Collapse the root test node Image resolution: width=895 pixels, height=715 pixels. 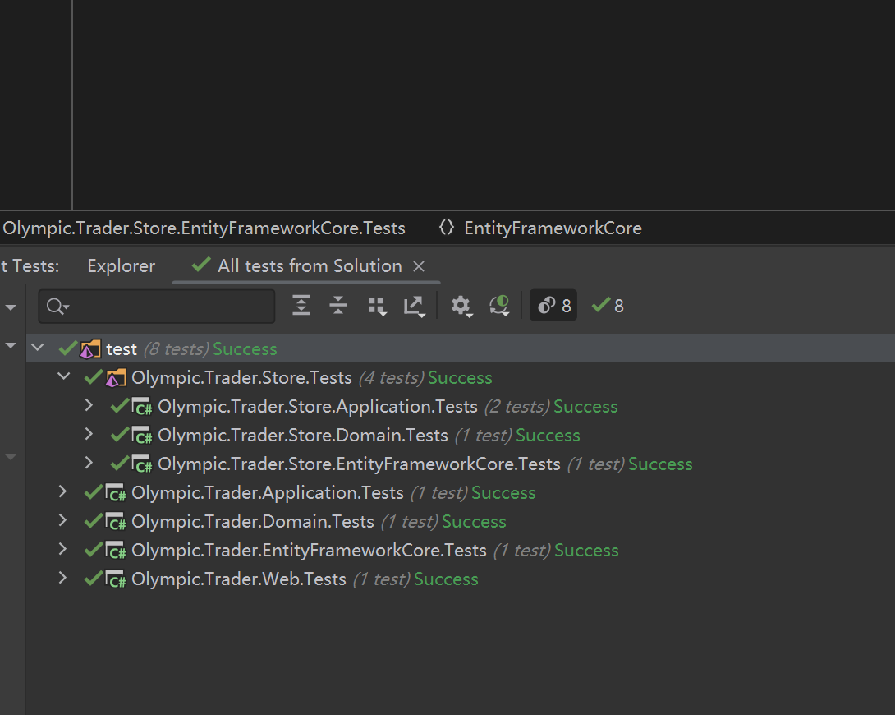coord(37,348)
